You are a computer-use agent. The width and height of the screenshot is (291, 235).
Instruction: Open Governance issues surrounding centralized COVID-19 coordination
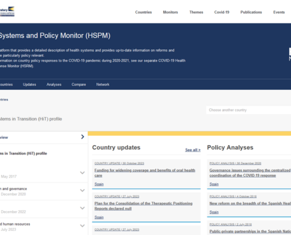coord(250,173)
